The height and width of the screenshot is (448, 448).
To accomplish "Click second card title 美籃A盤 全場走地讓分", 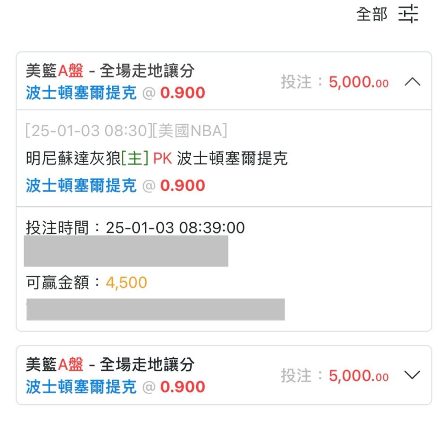I will [x=110, y=365].
